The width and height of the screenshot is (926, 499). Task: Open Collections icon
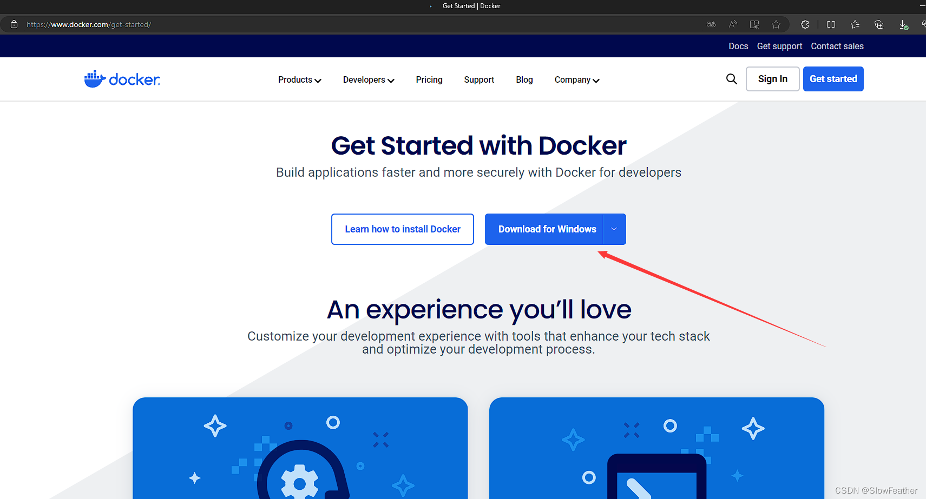pos(879,24)
